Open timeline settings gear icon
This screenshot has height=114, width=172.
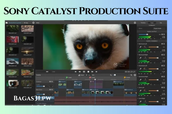tap(135, 75)
